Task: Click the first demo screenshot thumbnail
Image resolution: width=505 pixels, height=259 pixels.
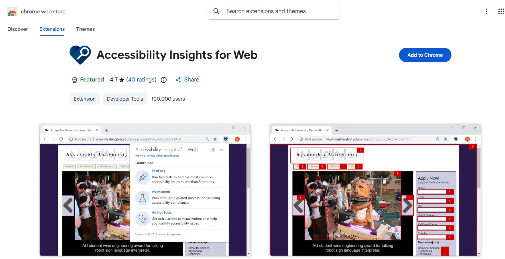Action: click(x=145, y=190)
